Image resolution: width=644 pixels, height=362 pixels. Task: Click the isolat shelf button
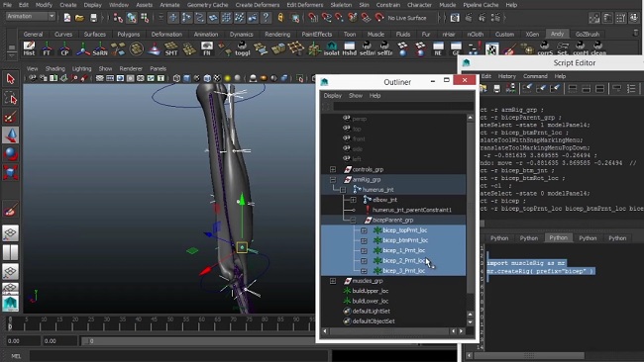pyautogui.click(x=332, y=48)
